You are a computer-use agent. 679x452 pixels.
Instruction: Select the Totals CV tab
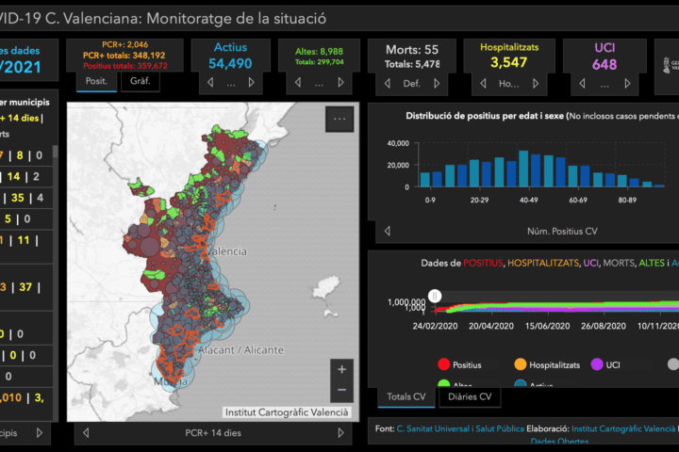[x=407, y=397]
